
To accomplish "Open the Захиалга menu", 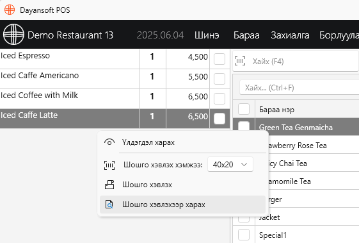I will [290, 35].
